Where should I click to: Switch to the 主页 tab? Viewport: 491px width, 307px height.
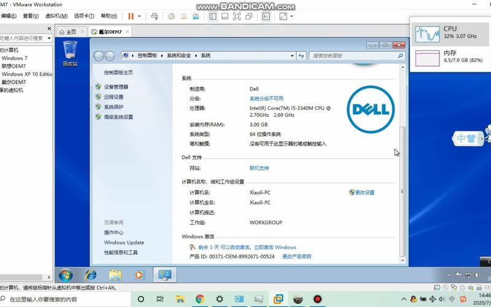pyautogui.click(x=71, y=32)
